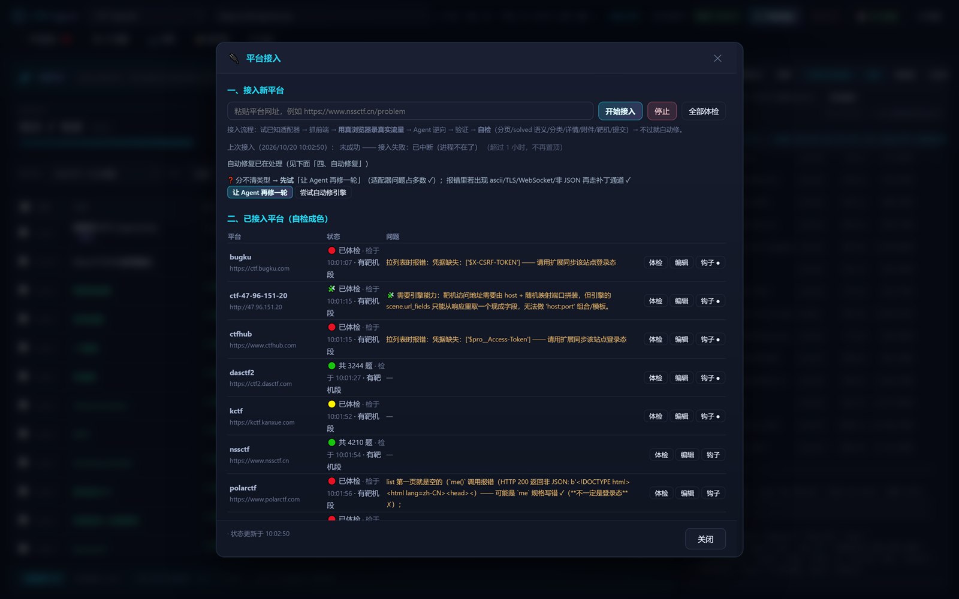Viewport: 959px width, 599px height.
Task: Click the 开始接入 button
Action: [620, 111]
